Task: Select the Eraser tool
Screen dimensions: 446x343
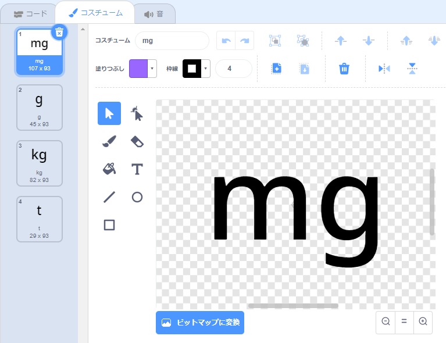Action: pyautogui.click(x=137, y=141)
